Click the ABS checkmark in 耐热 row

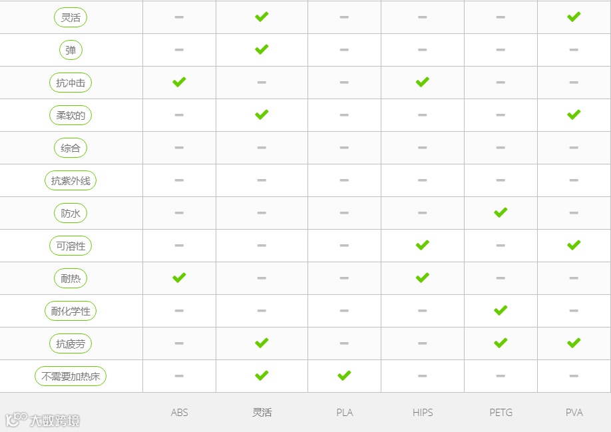pos(179,278)
